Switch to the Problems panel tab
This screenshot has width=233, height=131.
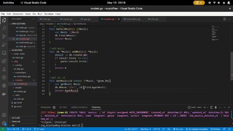(x=46, y=107)
